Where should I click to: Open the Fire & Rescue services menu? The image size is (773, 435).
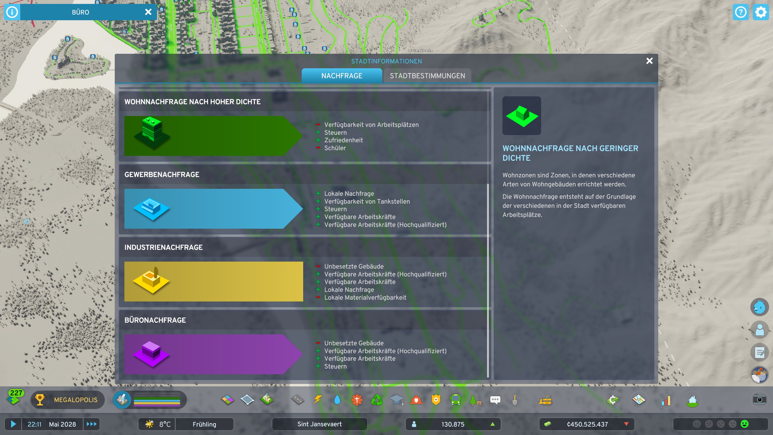[x=416, y=400]
